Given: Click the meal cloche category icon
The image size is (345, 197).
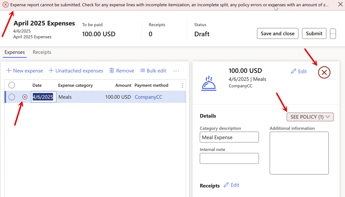Looking at the screenshot, I should [209, 83].
